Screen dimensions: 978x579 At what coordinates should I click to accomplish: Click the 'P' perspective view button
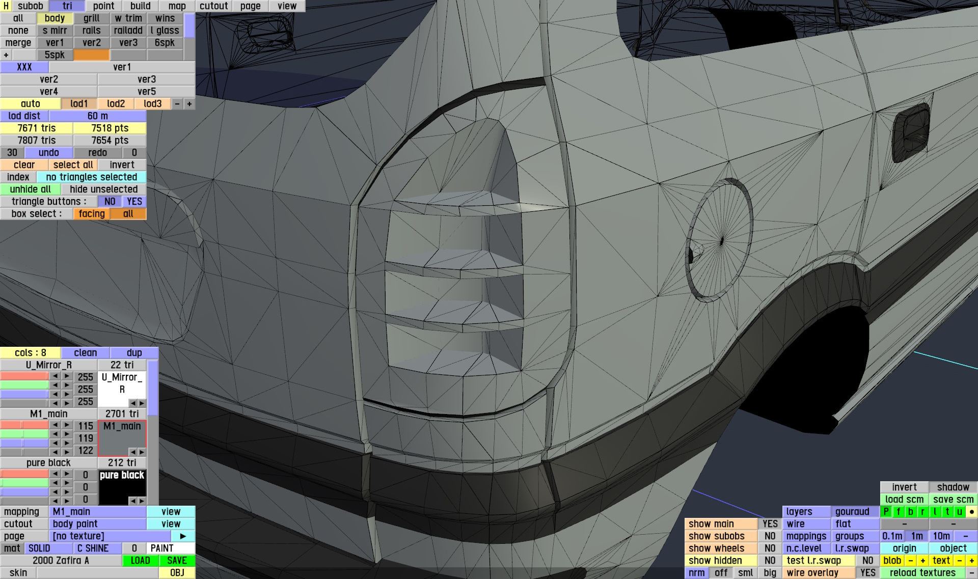886,512
